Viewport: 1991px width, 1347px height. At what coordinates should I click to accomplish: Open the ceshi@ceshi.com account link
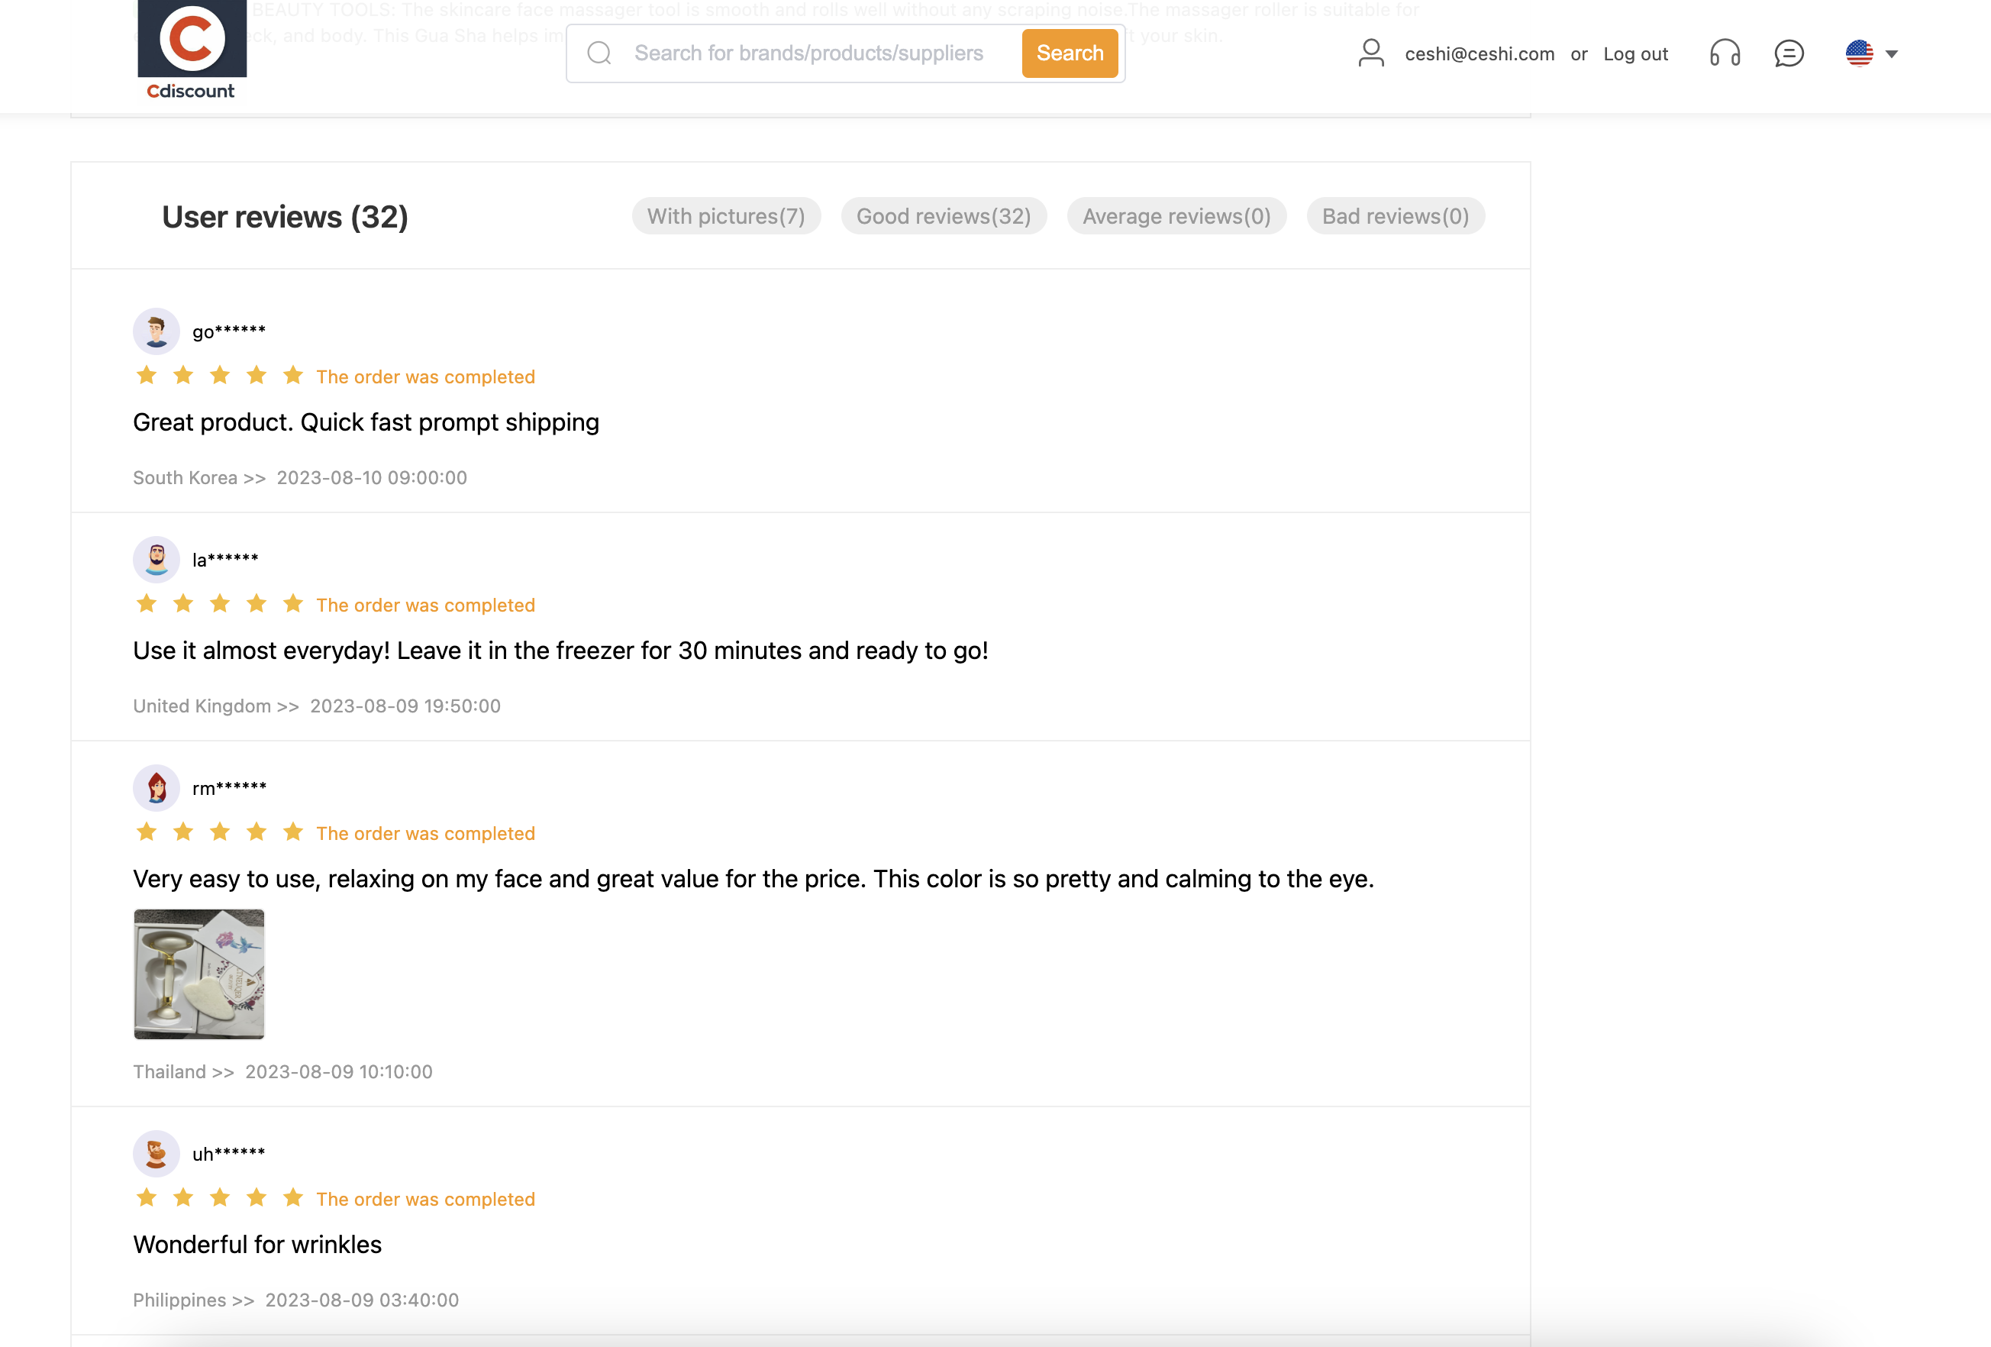(1480, 54)
